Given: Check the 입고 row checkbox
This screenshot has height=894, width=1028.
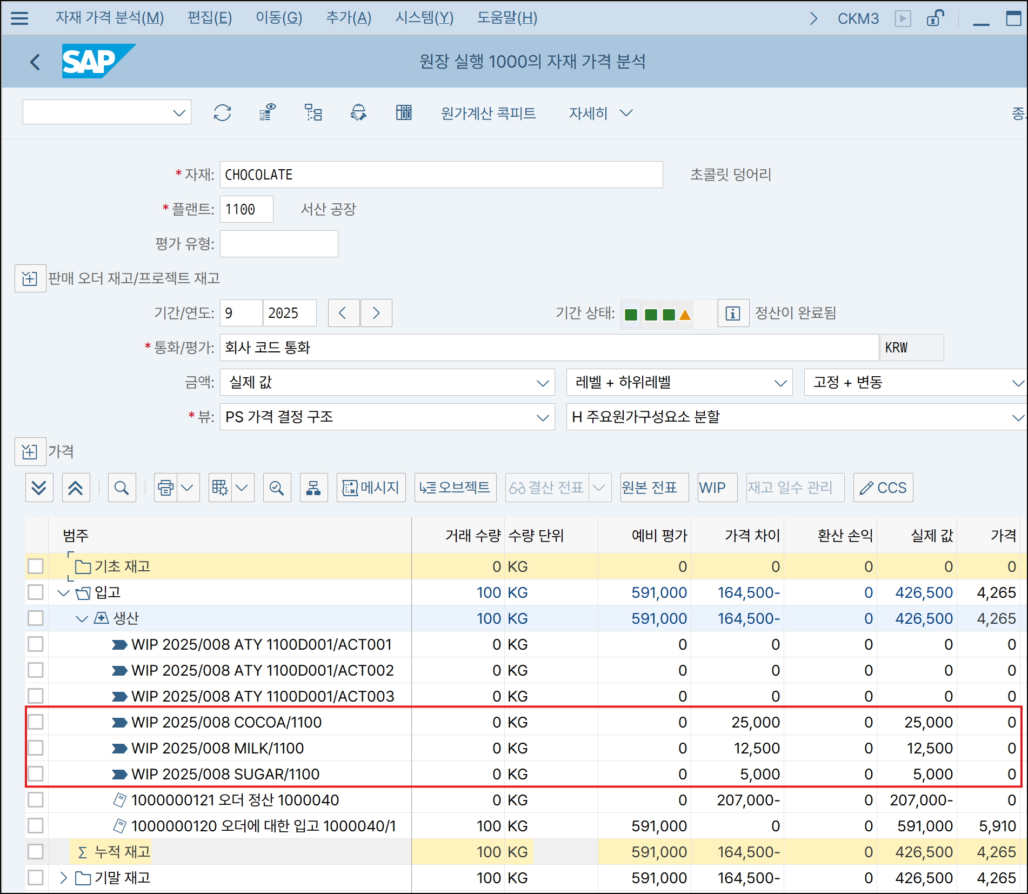Looking at the screenshot, I should [x=36, y=592].
